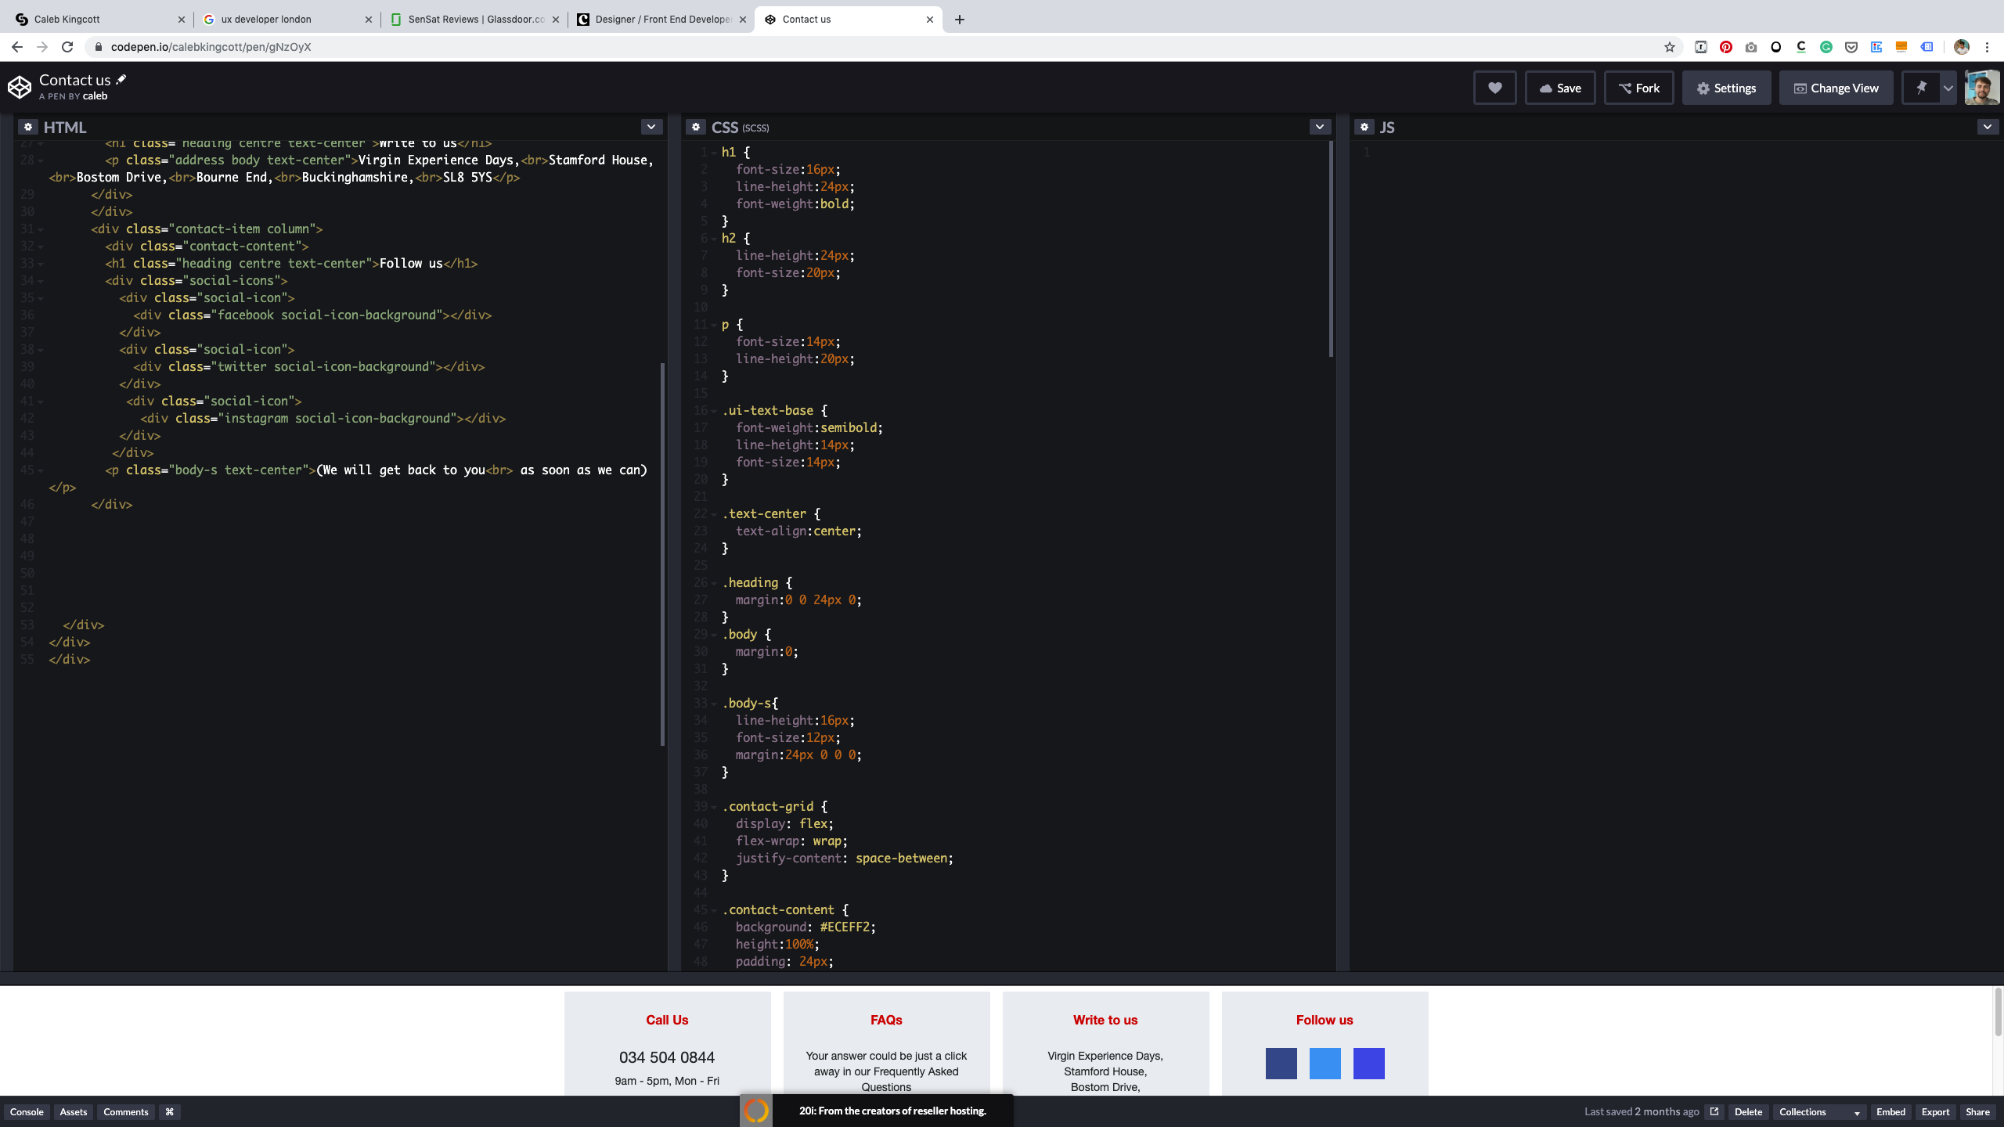Click the Fork button
The height and width of the screenshot is (1127, 2004).
1638,88
